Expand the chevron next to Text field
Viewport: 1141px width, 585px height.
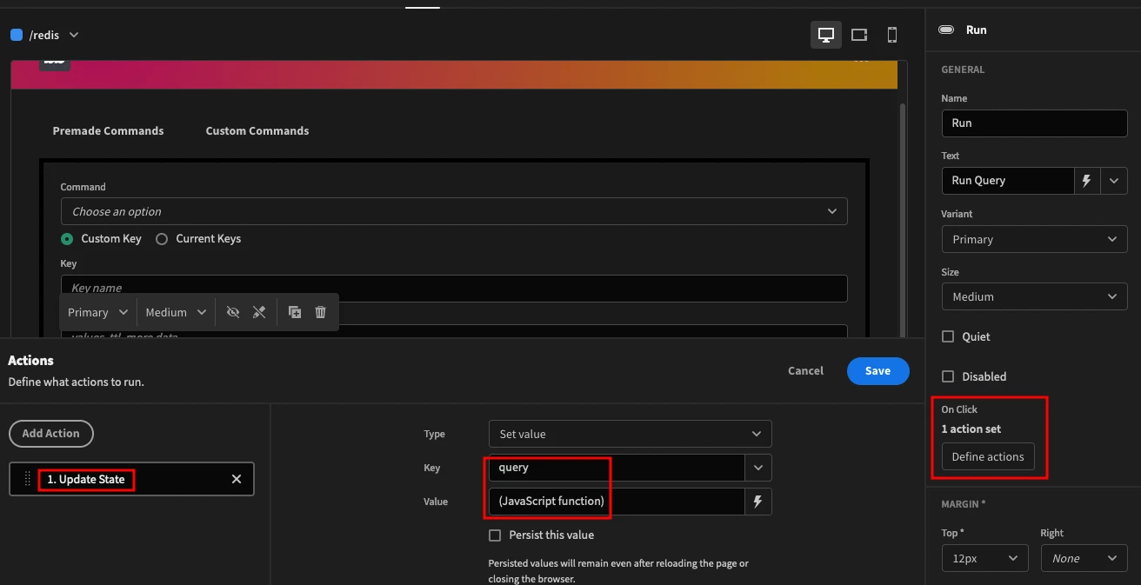(x=1114, y=181)
